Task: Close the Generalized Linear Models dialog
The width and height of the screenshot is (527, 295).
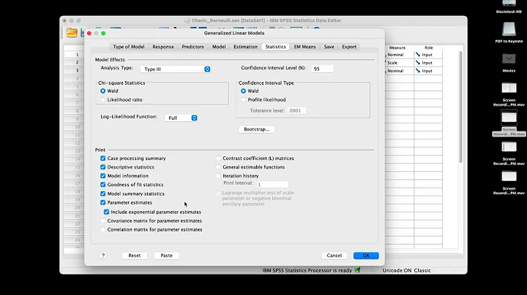Action: pos(89,33)
